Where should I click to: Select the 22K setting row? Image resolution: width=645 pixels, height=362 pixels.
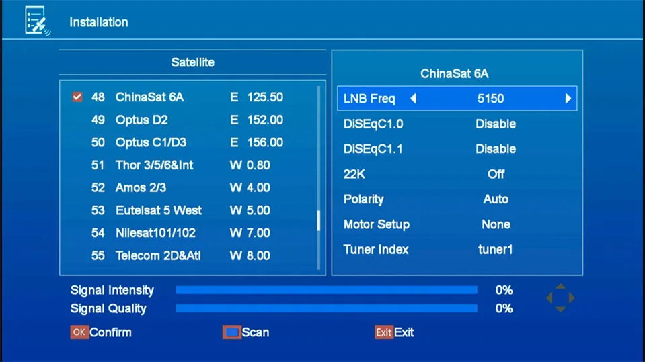click(457, 174)
